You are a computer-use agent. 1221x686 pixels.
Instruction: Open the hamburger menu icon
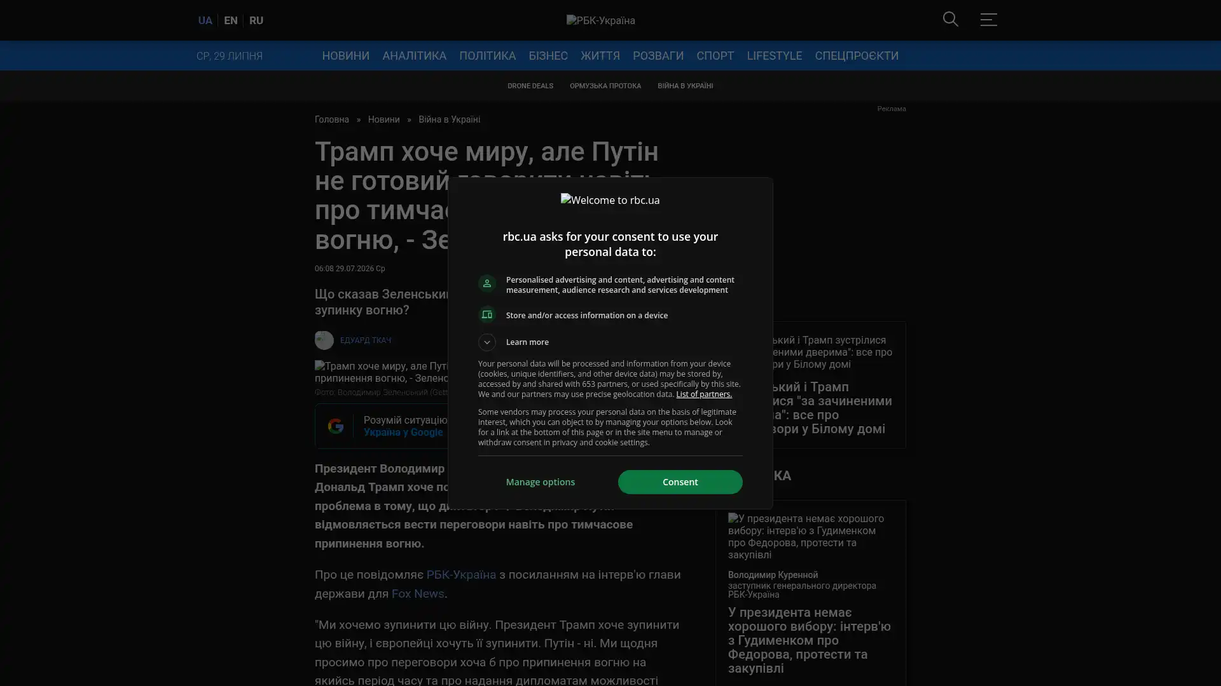coord(988,20)
